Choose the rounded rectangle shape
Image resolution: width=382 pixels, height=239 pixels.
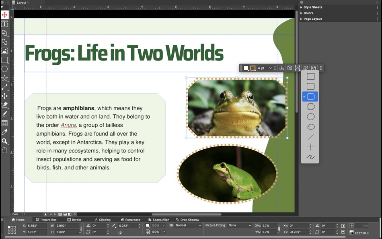click(310, 87)
